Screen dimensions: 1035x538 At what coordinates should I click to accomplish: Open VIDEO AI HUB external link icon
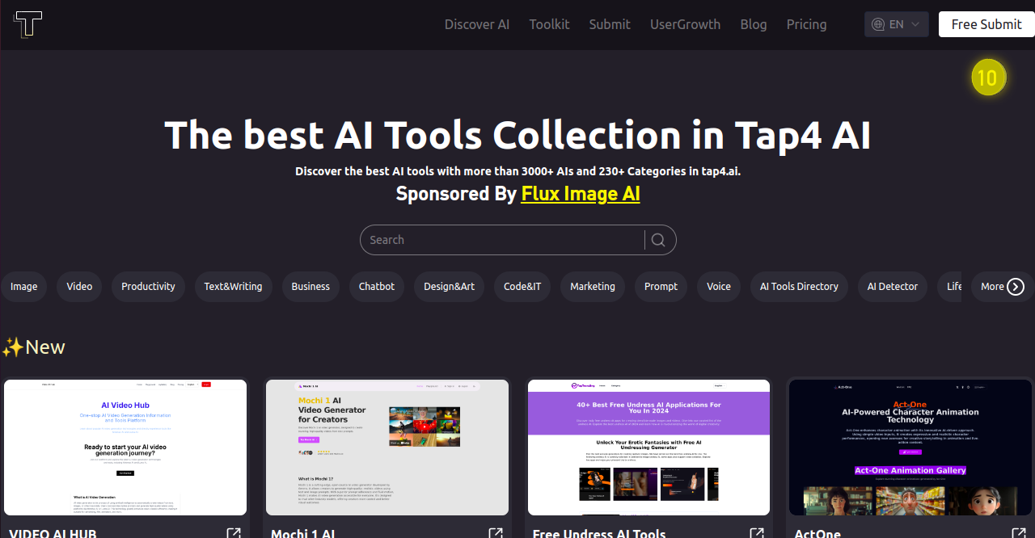pos(234,532)
